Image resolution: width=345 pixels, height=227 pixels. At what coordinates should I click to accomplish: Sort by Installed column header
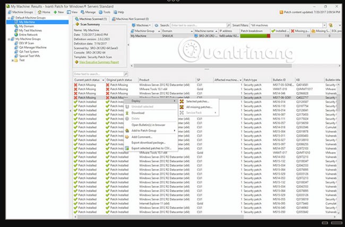click(x=280, y=31)
